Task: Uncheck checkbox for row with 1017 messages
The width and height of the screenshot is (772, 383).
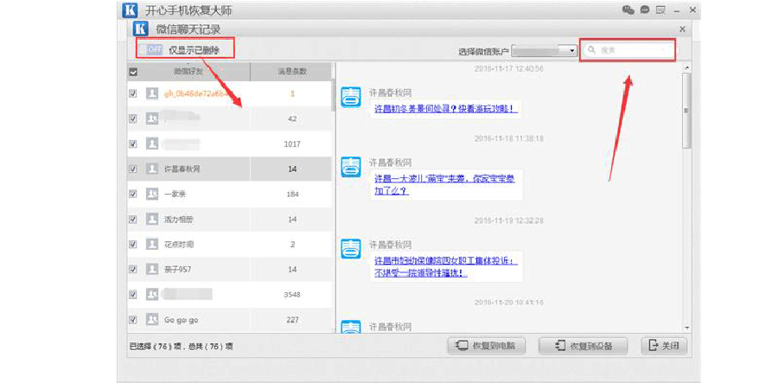Action: 132,144
